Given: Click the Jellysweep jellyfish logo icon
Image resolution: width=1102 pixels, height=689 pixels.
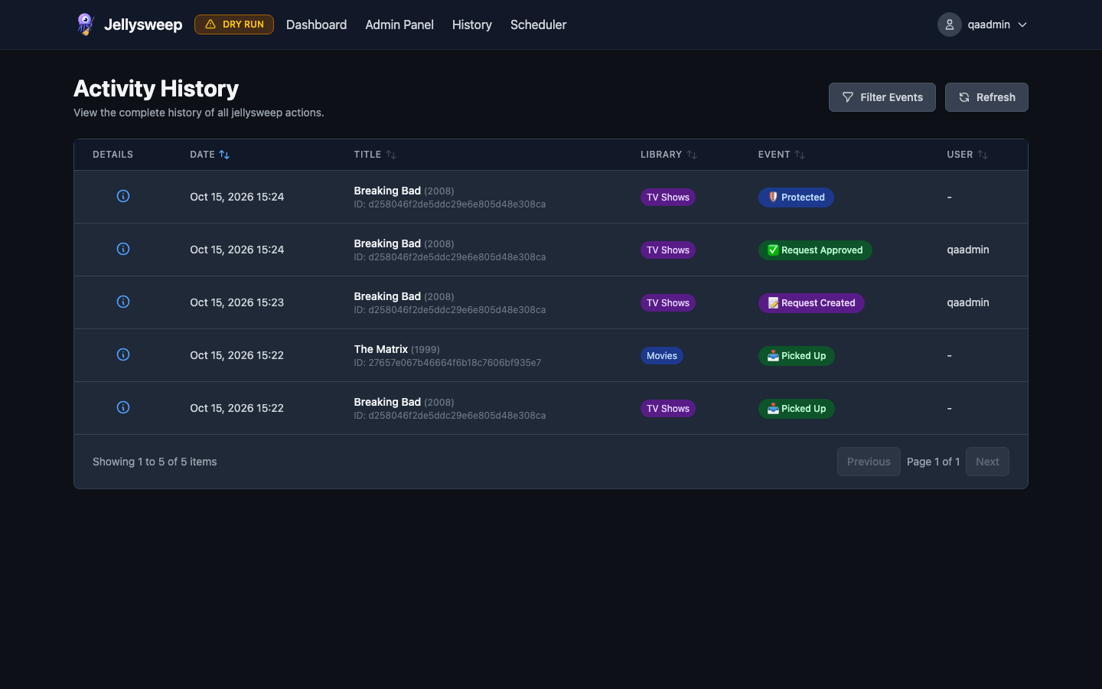Looking at the screenshot, I should [85, 24].
